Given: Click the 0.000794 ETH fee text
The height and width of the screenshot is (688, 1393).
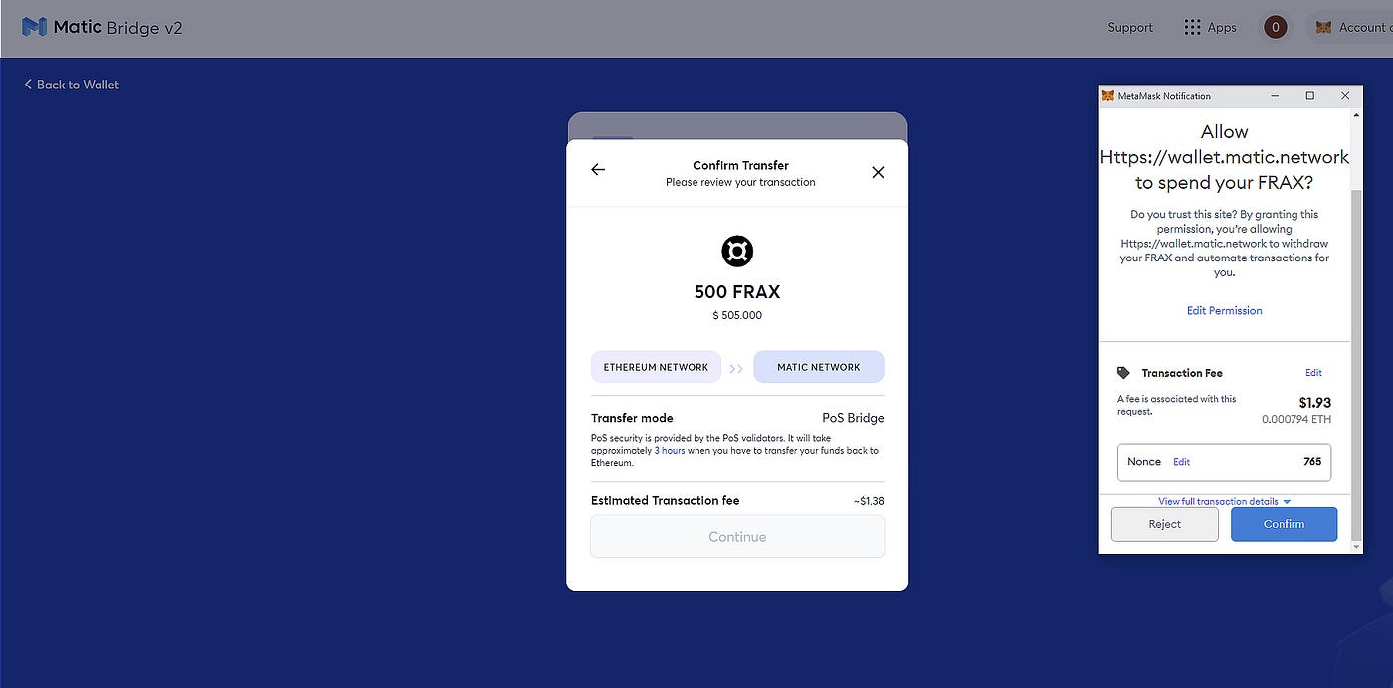Looking at the screenshot, I should (1296, 420).
